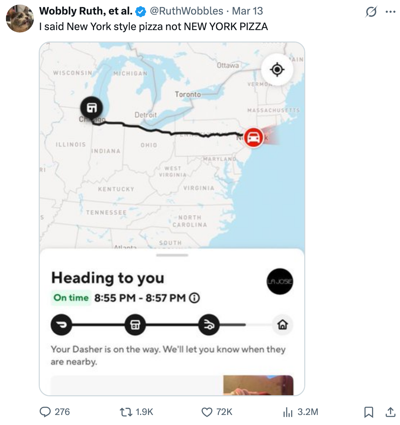The width and height of the screenshot is (400, 425).
Task: Open the three-dot more options menu
Action: point(390,12)
